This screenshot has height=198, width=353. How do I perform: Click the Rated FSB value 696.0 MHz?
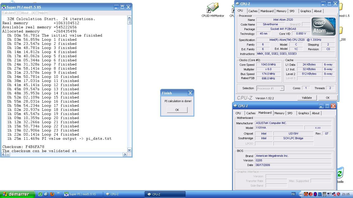point(268,78)
